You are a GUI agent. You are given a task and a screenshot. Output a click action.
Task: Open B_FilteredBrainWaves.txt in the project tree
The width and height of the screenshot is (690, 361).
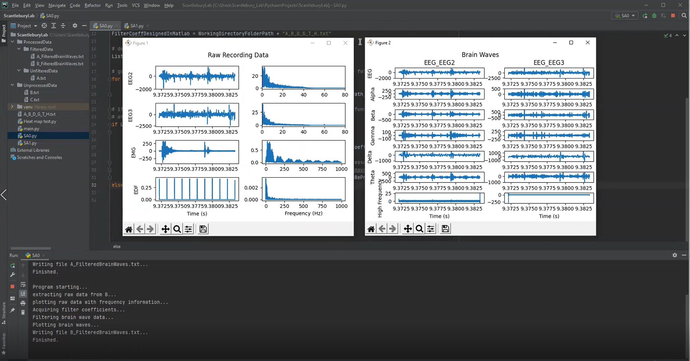[60, 63]
